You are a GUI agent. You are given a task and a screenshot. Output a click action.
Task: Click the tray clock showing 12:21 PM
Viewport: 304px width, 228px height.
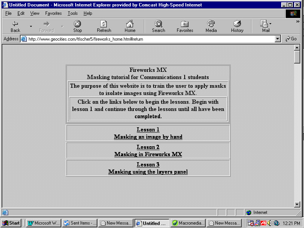coord(291,223)
